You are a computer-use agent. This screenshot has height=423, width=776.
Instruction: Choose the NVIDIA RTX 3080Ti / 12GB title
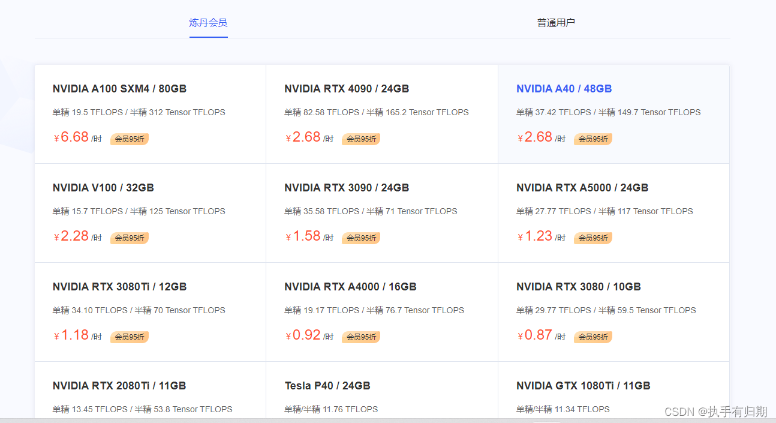click(x=119, y=287)
